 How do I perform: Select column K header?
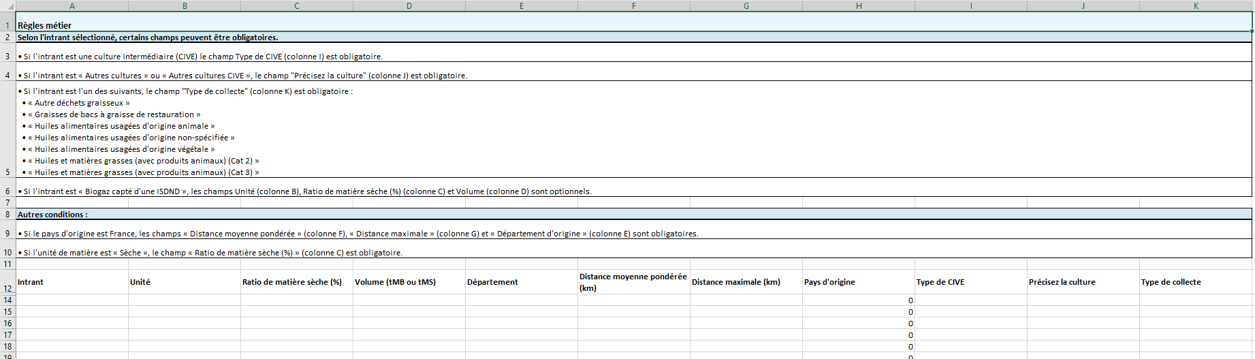(x=1196, y=6)
